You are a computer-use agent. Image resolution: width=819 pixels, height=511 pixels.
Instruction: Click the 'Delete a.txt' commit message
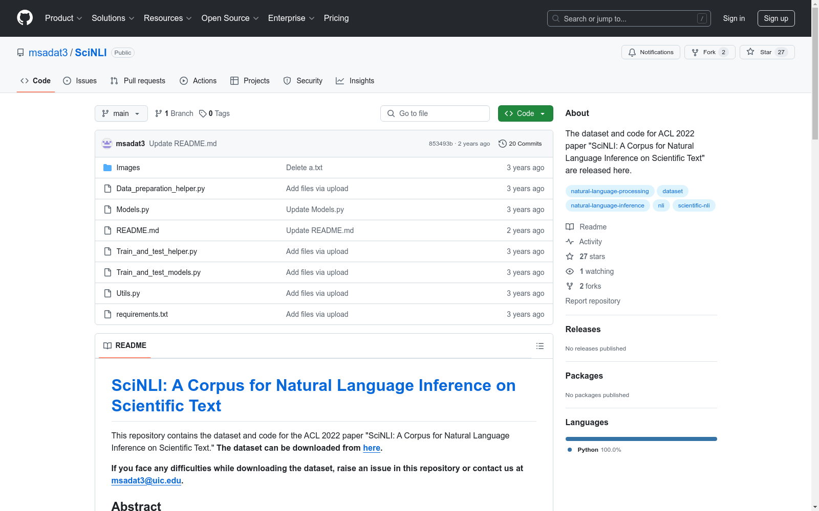304,168
